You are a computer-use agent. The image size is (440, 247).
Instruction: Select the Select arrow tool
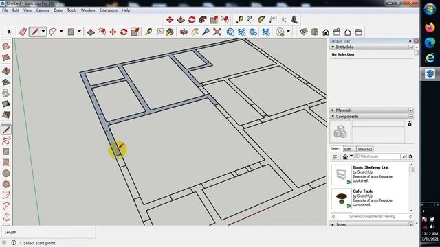(x=9, y=32)
